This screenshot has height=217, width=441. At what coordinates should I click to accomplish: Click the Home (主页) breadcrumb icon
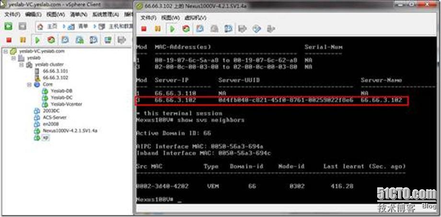40,27
